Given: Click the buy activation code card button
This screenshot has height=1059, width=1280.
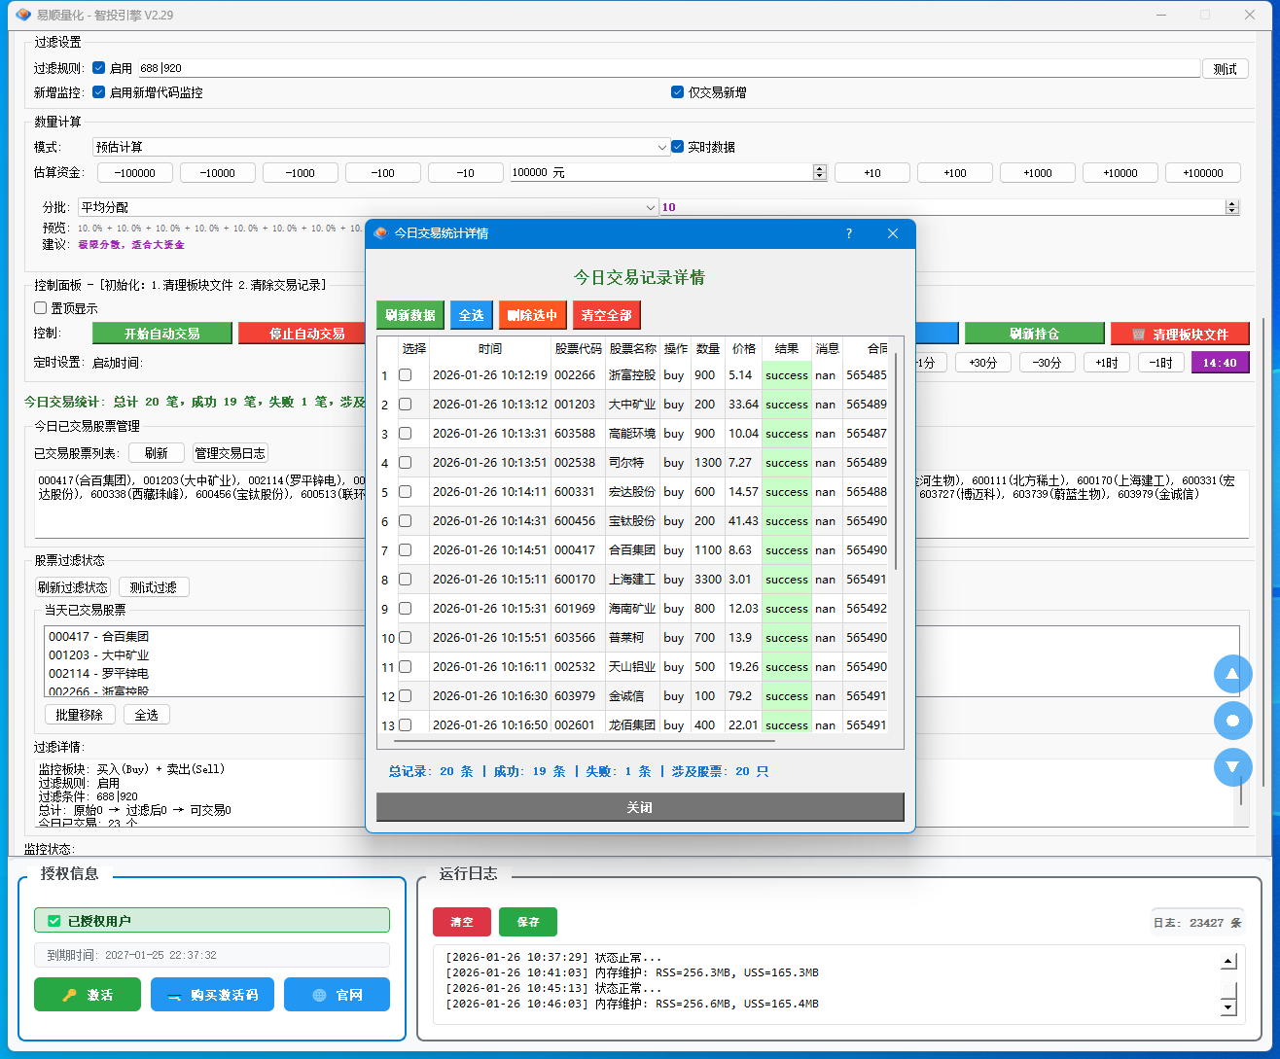Looking at the screenshot, I should pos(212,995).
